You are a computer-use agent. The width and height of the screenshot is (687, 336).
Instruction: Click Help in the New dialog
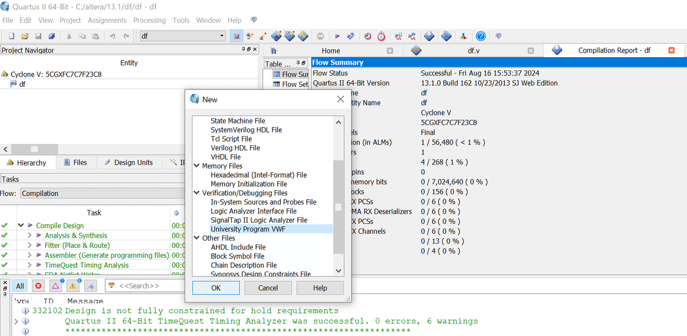320,288
